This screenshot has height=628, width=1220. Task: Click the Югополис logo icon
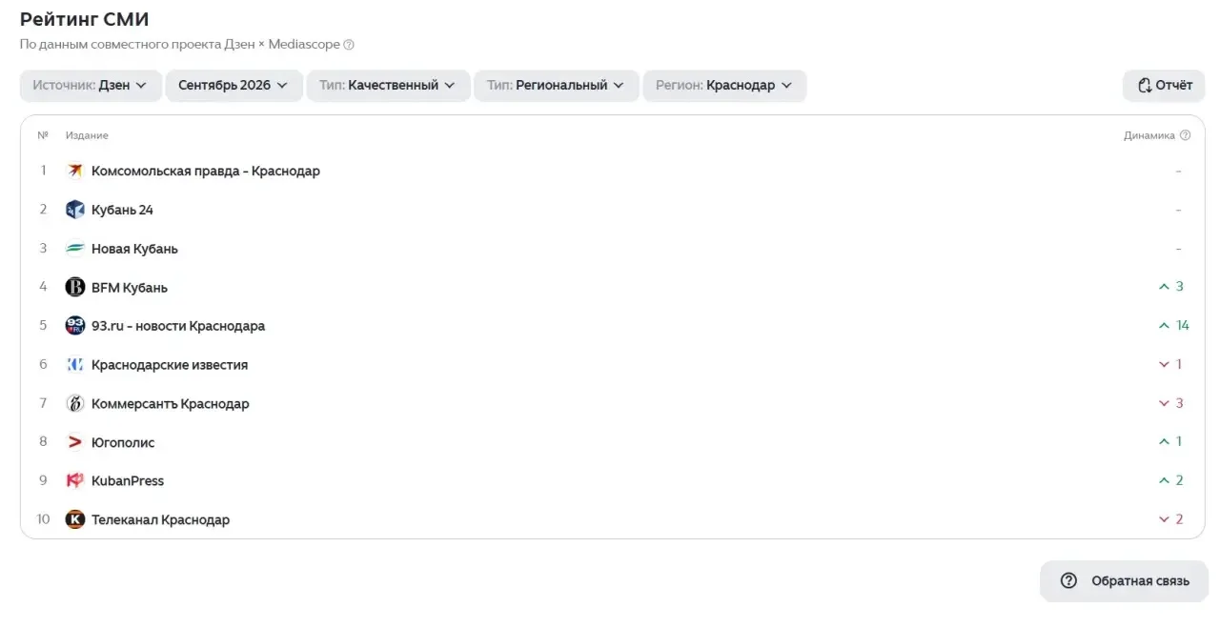[75, 442]
